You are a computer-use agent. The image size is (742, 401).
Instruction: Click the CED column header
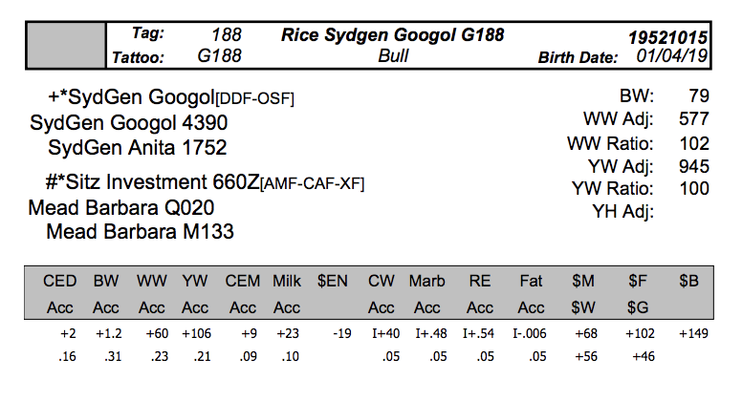coord(59,282)
